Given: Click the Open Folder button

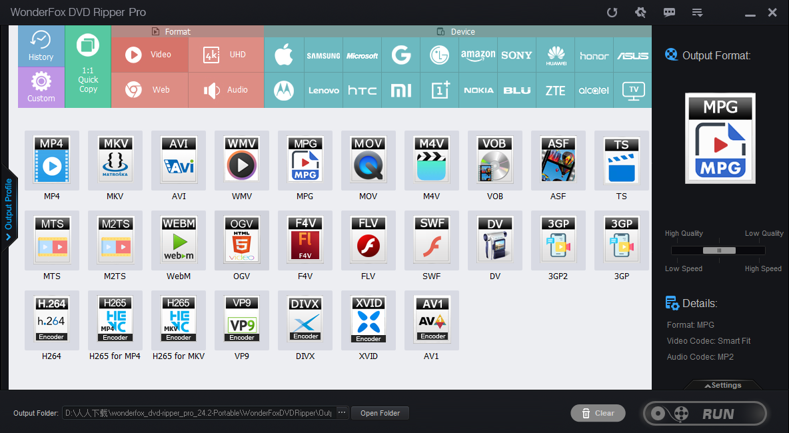Looking at the screenshot, I should coord(380,412).
